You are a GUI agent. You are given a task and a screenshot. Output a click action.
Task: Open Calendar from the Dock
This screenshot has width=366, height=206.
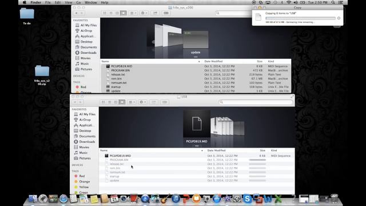[x=114, y=199]
